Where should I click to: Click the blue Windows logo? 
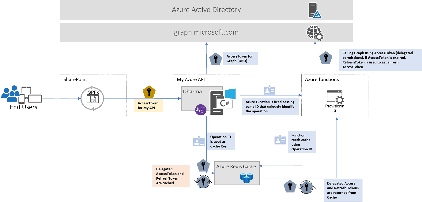(230, 94)
